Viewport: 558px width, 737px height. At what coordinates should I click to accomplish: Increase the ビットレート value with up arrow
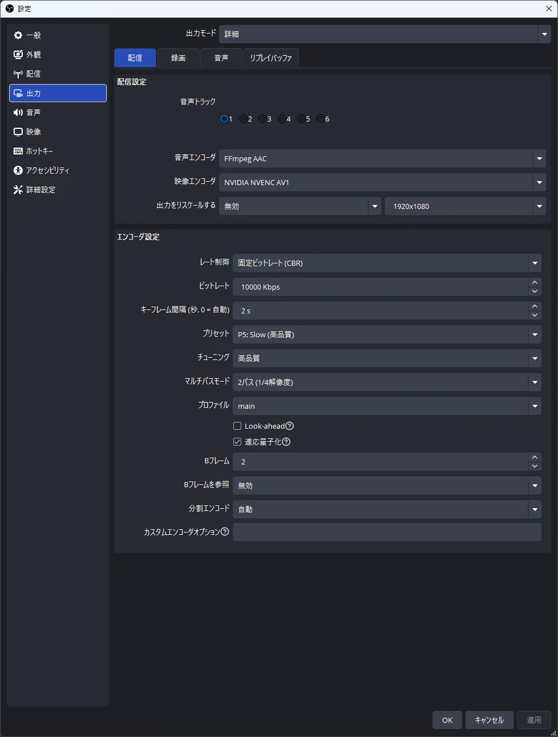[x=534, y=283]
